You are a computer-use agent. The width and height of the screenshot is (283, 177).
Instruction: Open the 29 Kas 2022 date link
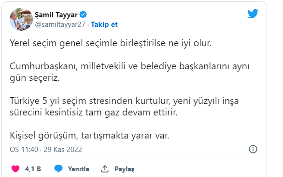pyautogui.click(x=63, y=150)
